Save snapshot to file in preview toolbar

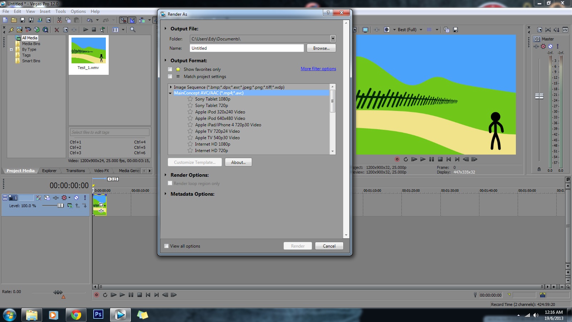455,30
